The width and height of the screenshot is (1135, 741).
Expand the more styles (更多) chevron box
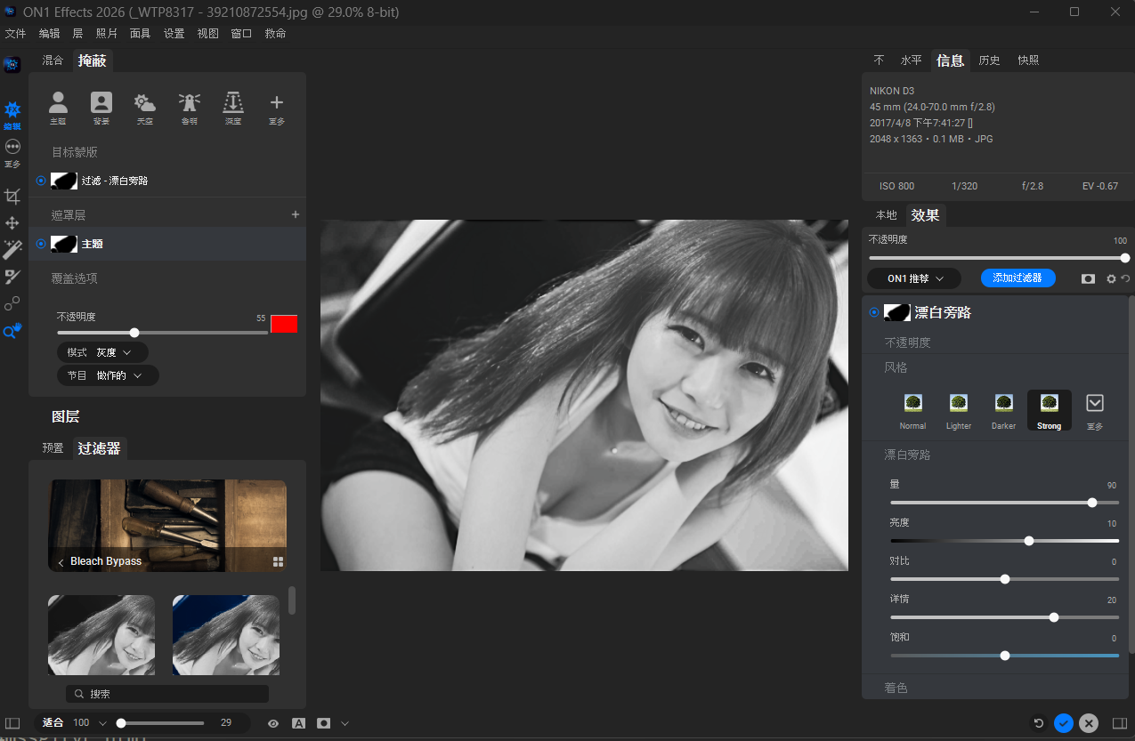point(1095,403)
